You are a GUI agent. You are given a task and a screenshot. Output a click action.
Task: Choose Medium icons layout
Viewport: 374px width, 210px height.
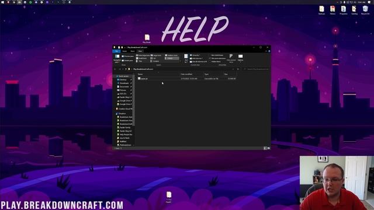[171, 55]
